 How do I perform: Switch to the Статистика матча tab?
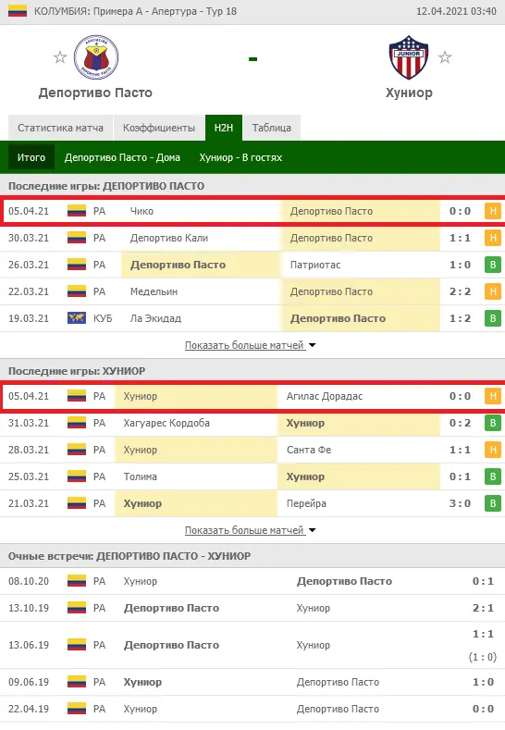click(x=60, y=128)
